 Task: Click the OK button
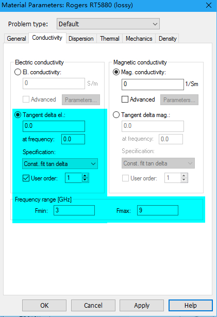point(44,305)
